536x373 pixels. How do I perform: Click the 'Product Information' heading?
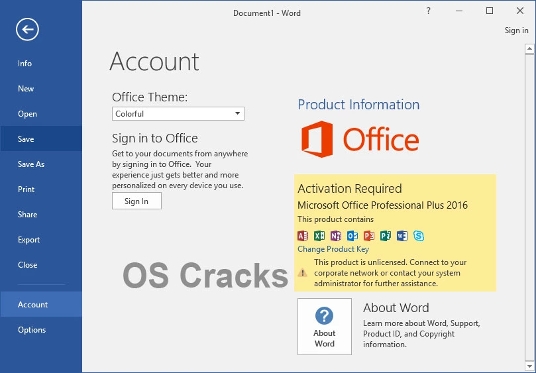pos(358,105)
